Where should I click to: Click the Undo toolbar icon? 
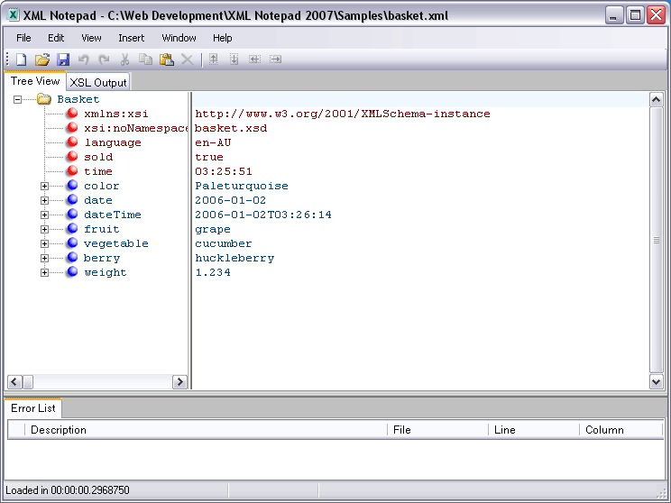(84, 59)
